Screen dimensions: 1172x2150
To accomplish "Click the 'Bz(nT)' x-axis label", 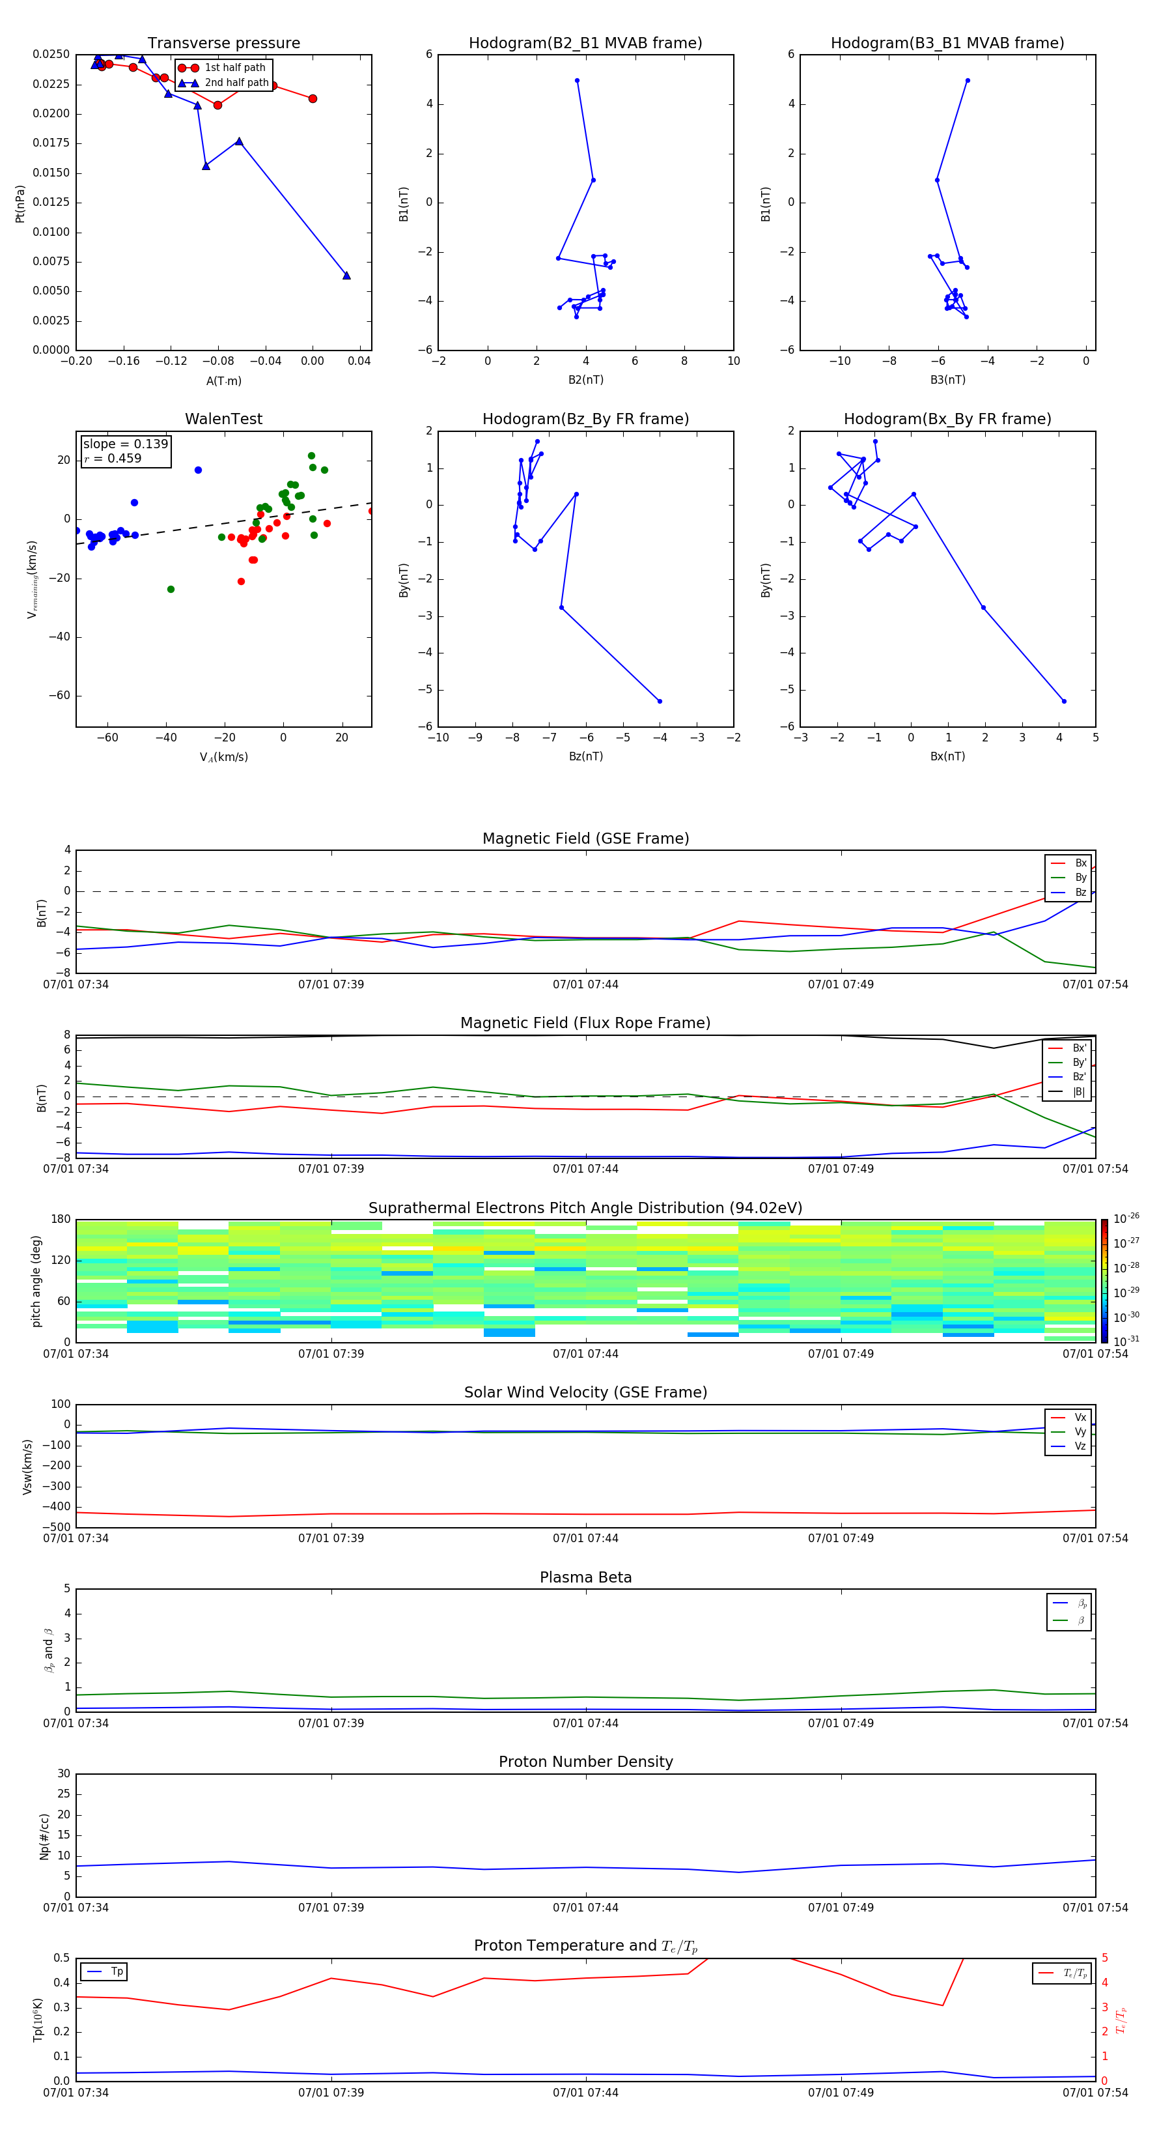I will 585,756.
